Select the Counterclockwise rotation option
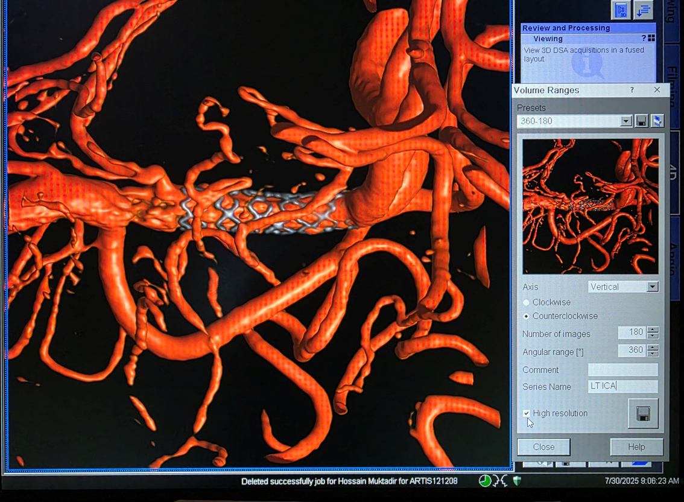This screenshot has width=684, height=502. (x=527, y=316)
